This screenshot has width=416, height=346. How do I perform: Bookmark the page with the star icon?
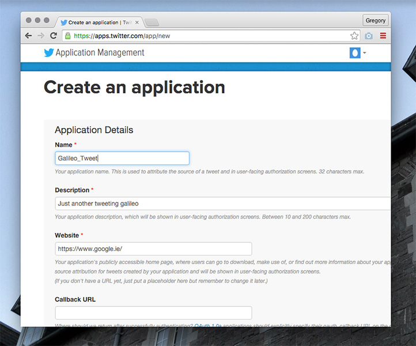(354, 36)
